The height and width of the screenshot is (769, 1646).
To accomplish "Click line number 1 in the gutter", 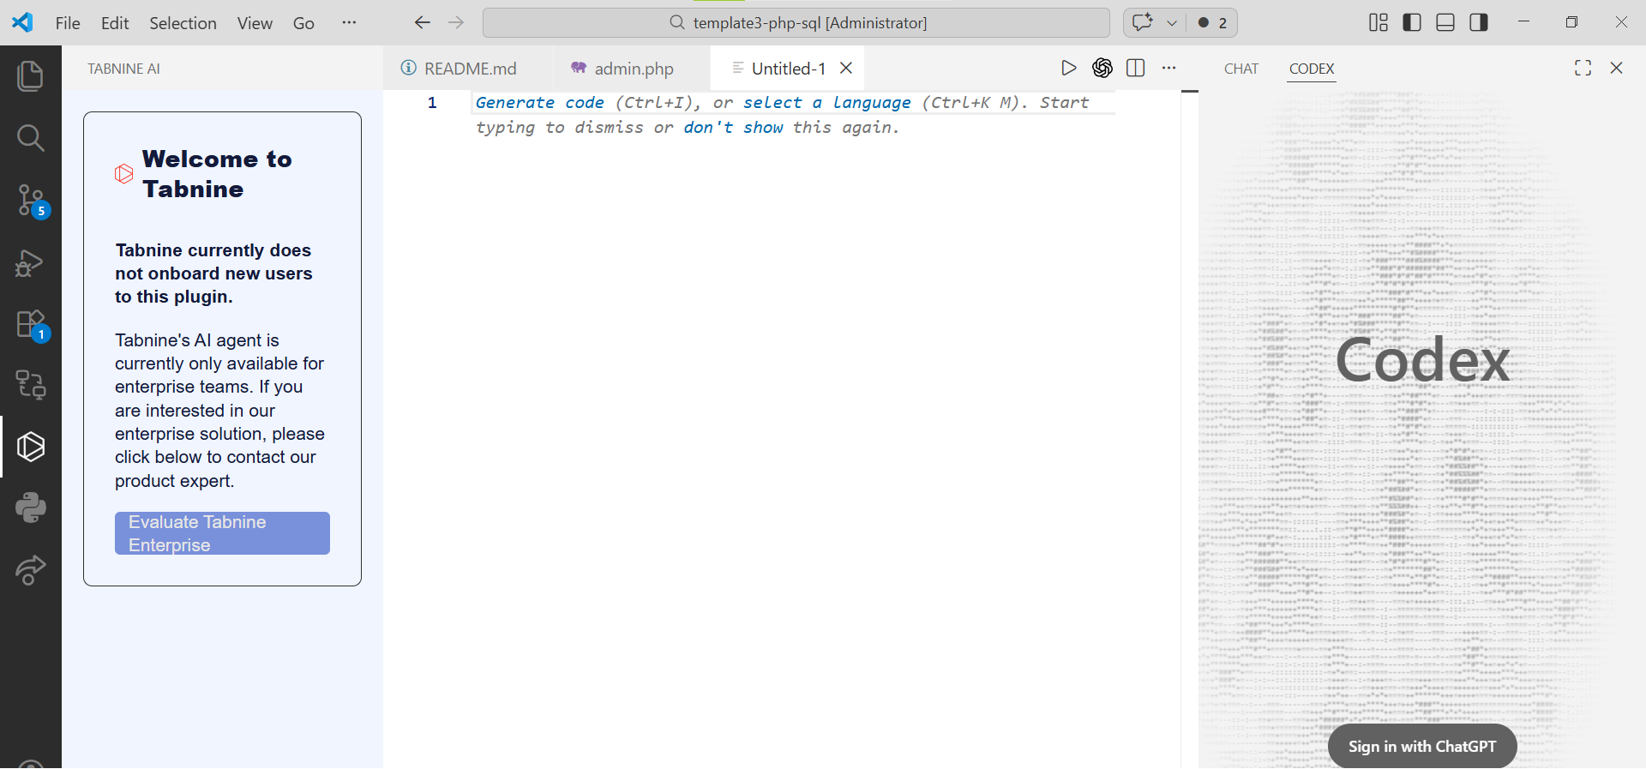I will (x=432, y=103).
